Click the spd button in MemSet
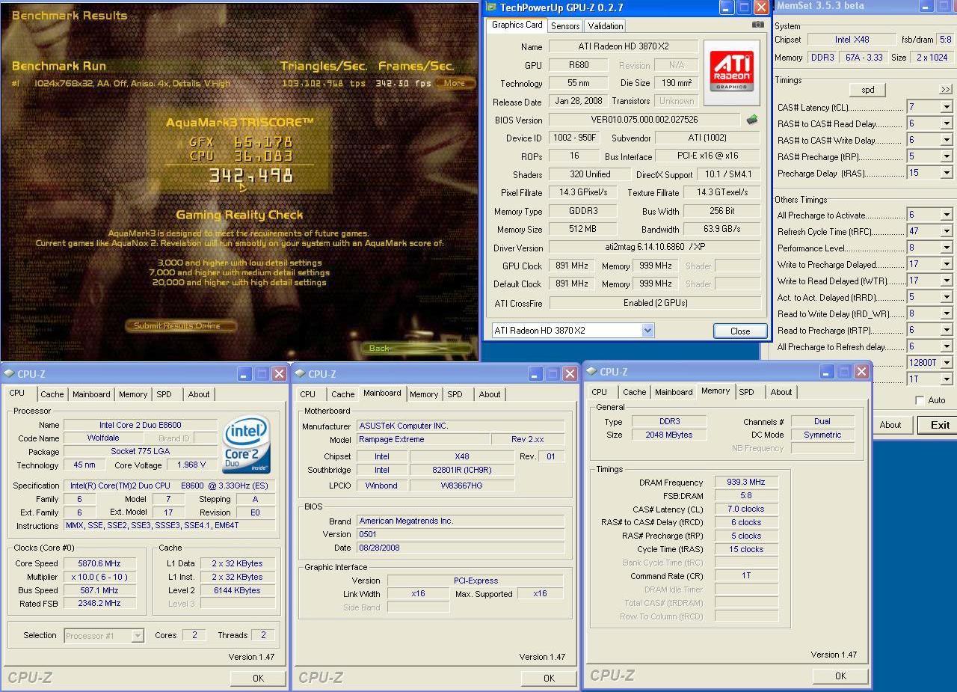 [x=868, y=90]
